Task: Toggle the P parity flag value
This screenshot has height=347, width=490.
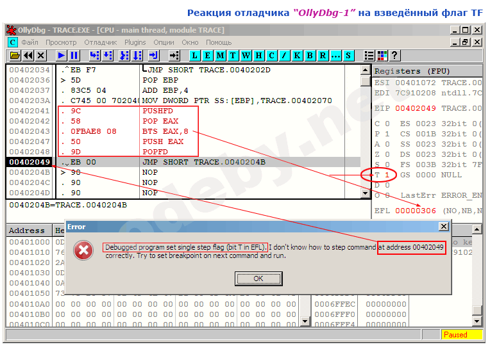Action: tap(387, 134)
